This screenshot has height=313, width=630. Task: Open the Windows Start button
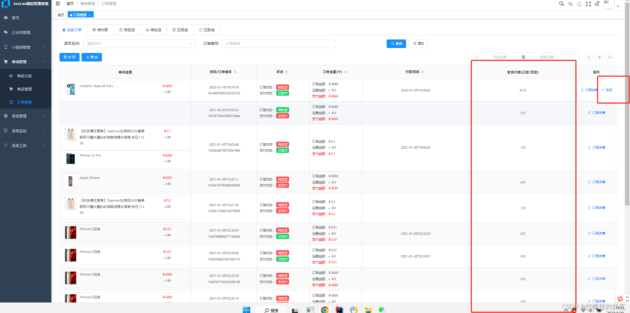pyautogui.click(x=246, y=310)
